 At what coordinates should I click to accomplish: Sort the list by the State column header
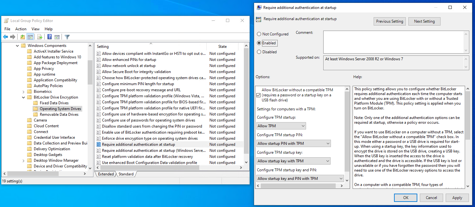pos(223,47)
